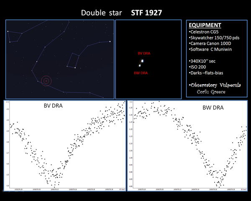The height and width of the screenshot is (201, 251).
Task: Open the BV DRA light curve plot
Action: [x=65, y=144]
